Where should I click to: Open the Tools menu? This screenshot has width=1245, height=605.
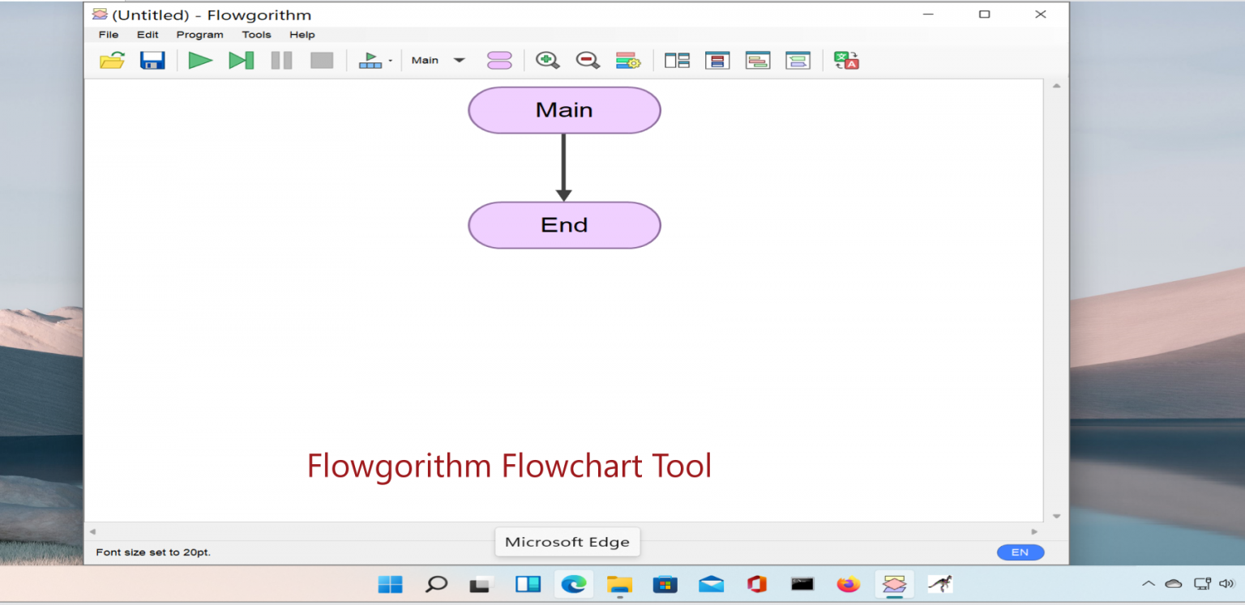click(256, 34)
